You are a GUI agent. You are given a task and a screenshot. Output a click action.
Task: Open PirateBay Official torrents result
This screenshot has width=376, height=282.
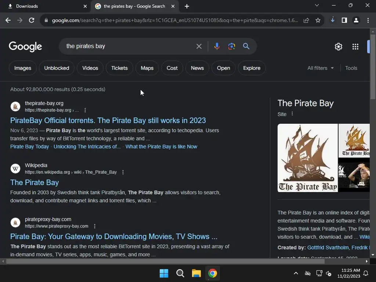[x=108, y=120]
